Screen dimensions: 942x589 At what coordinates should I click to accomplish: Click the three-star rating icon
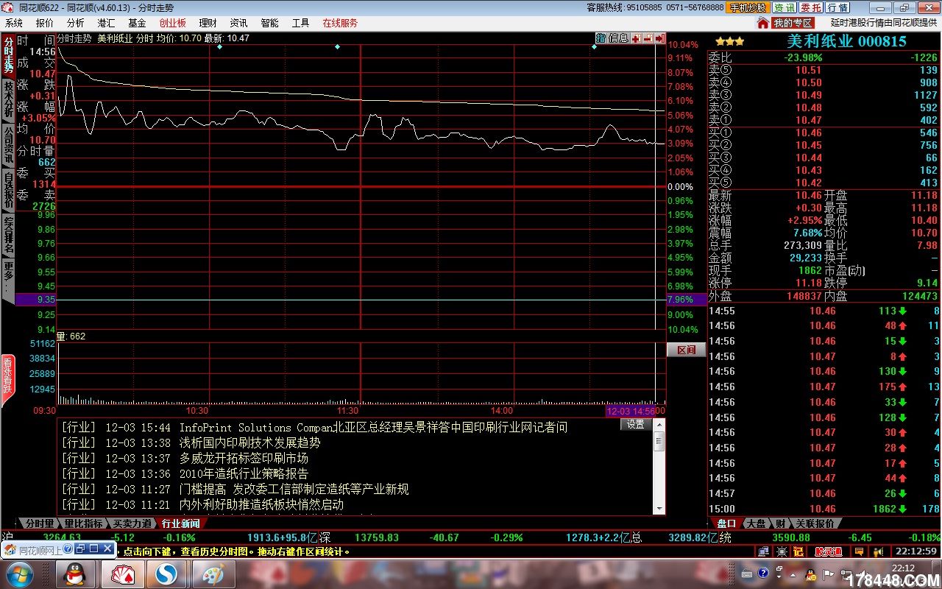click(x=729, y=42)
